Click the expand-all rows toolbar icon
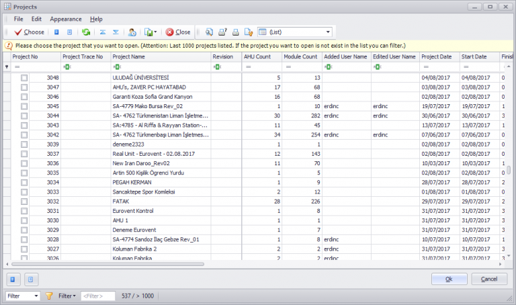This screenshot has width=516, height=305. tap(116, 32)
